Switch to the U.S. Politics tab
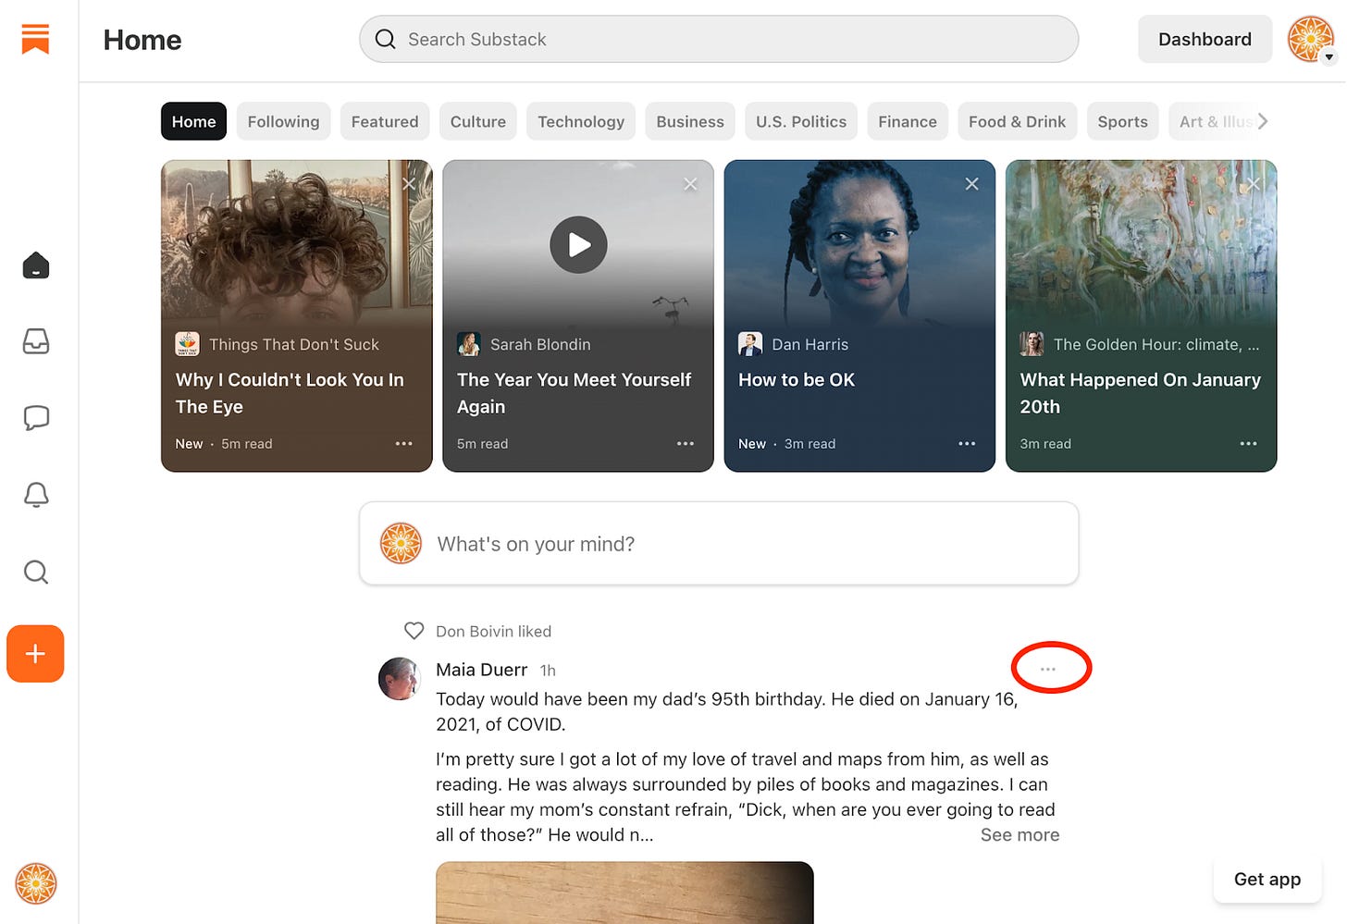The height and width of the screenshot is (924, 1347). (801, 121)
